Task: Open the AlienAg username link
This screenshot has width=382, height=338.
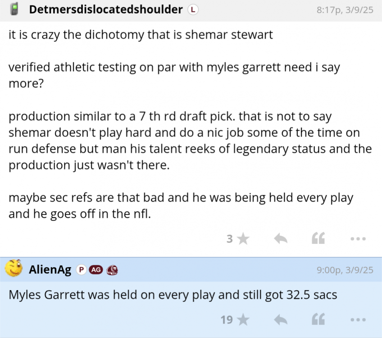Action: [50, 270]
